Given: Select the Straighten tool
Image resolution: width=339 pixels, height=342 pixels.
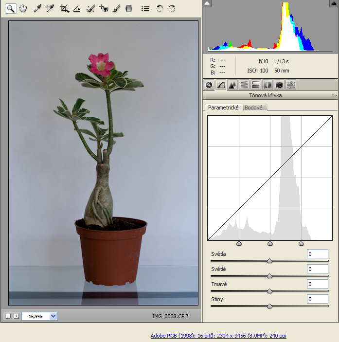Looking at the screenshot, I should [77, 9].
